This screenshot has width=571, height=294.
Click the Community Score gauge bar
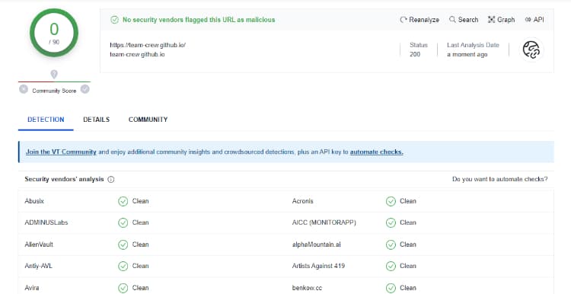pyautogui.click(x=54, y=81)
